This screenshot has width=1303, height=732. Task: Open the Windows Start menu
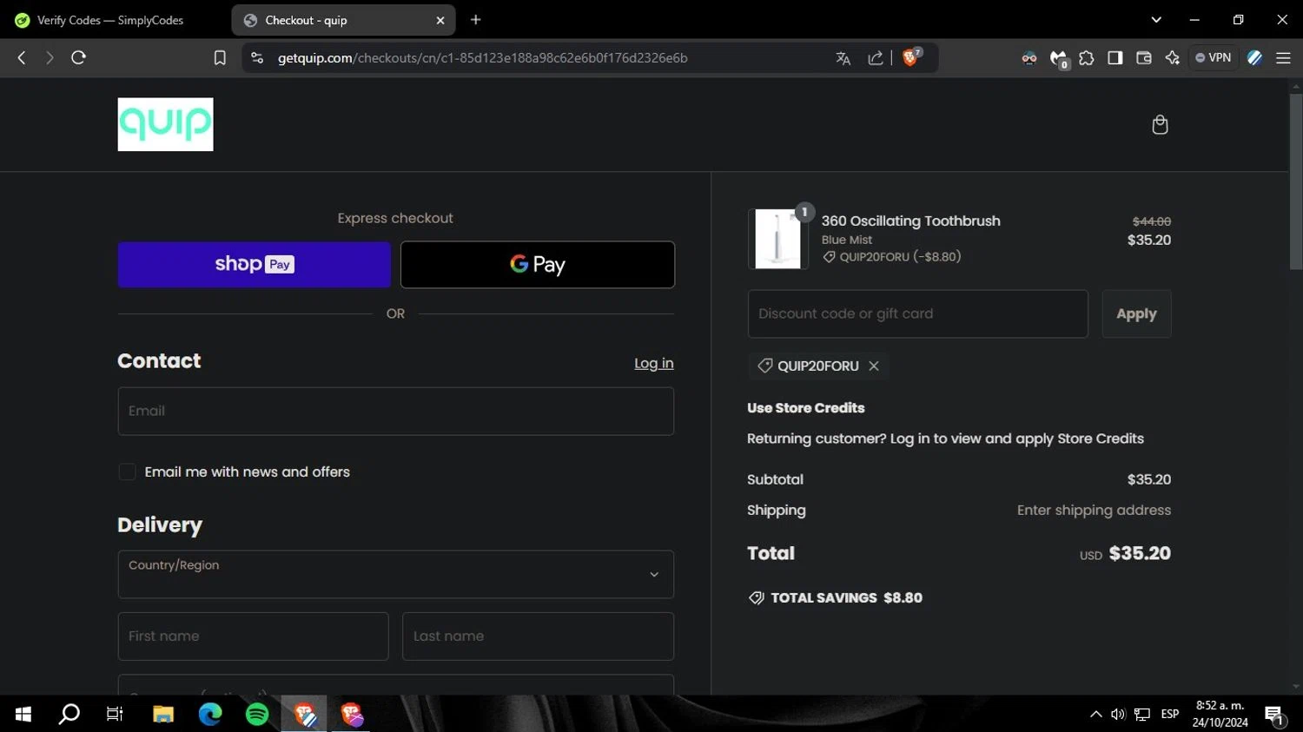click(x=23, y=714)
